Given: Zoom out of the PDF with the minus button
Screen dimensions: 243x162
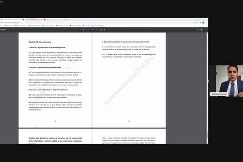Looking at the screenshot, I should (x=88, y=30).
